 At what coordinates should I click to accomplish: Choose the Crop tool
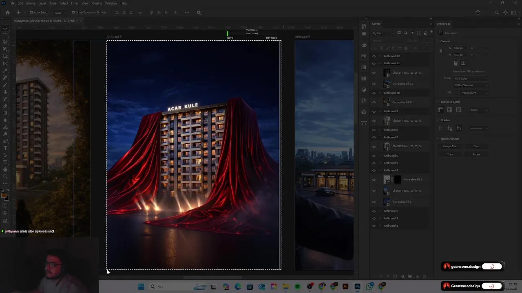5,56
